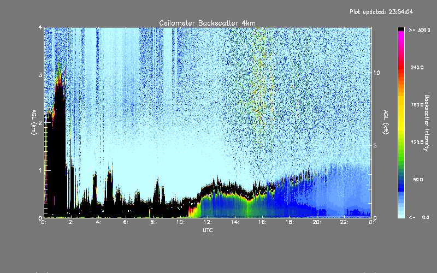
Task: Click the "180.0" colorbar label
Action: [x=417, y=105]
